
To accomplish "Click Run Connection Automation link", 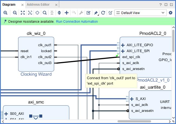I will pos(77,22).
